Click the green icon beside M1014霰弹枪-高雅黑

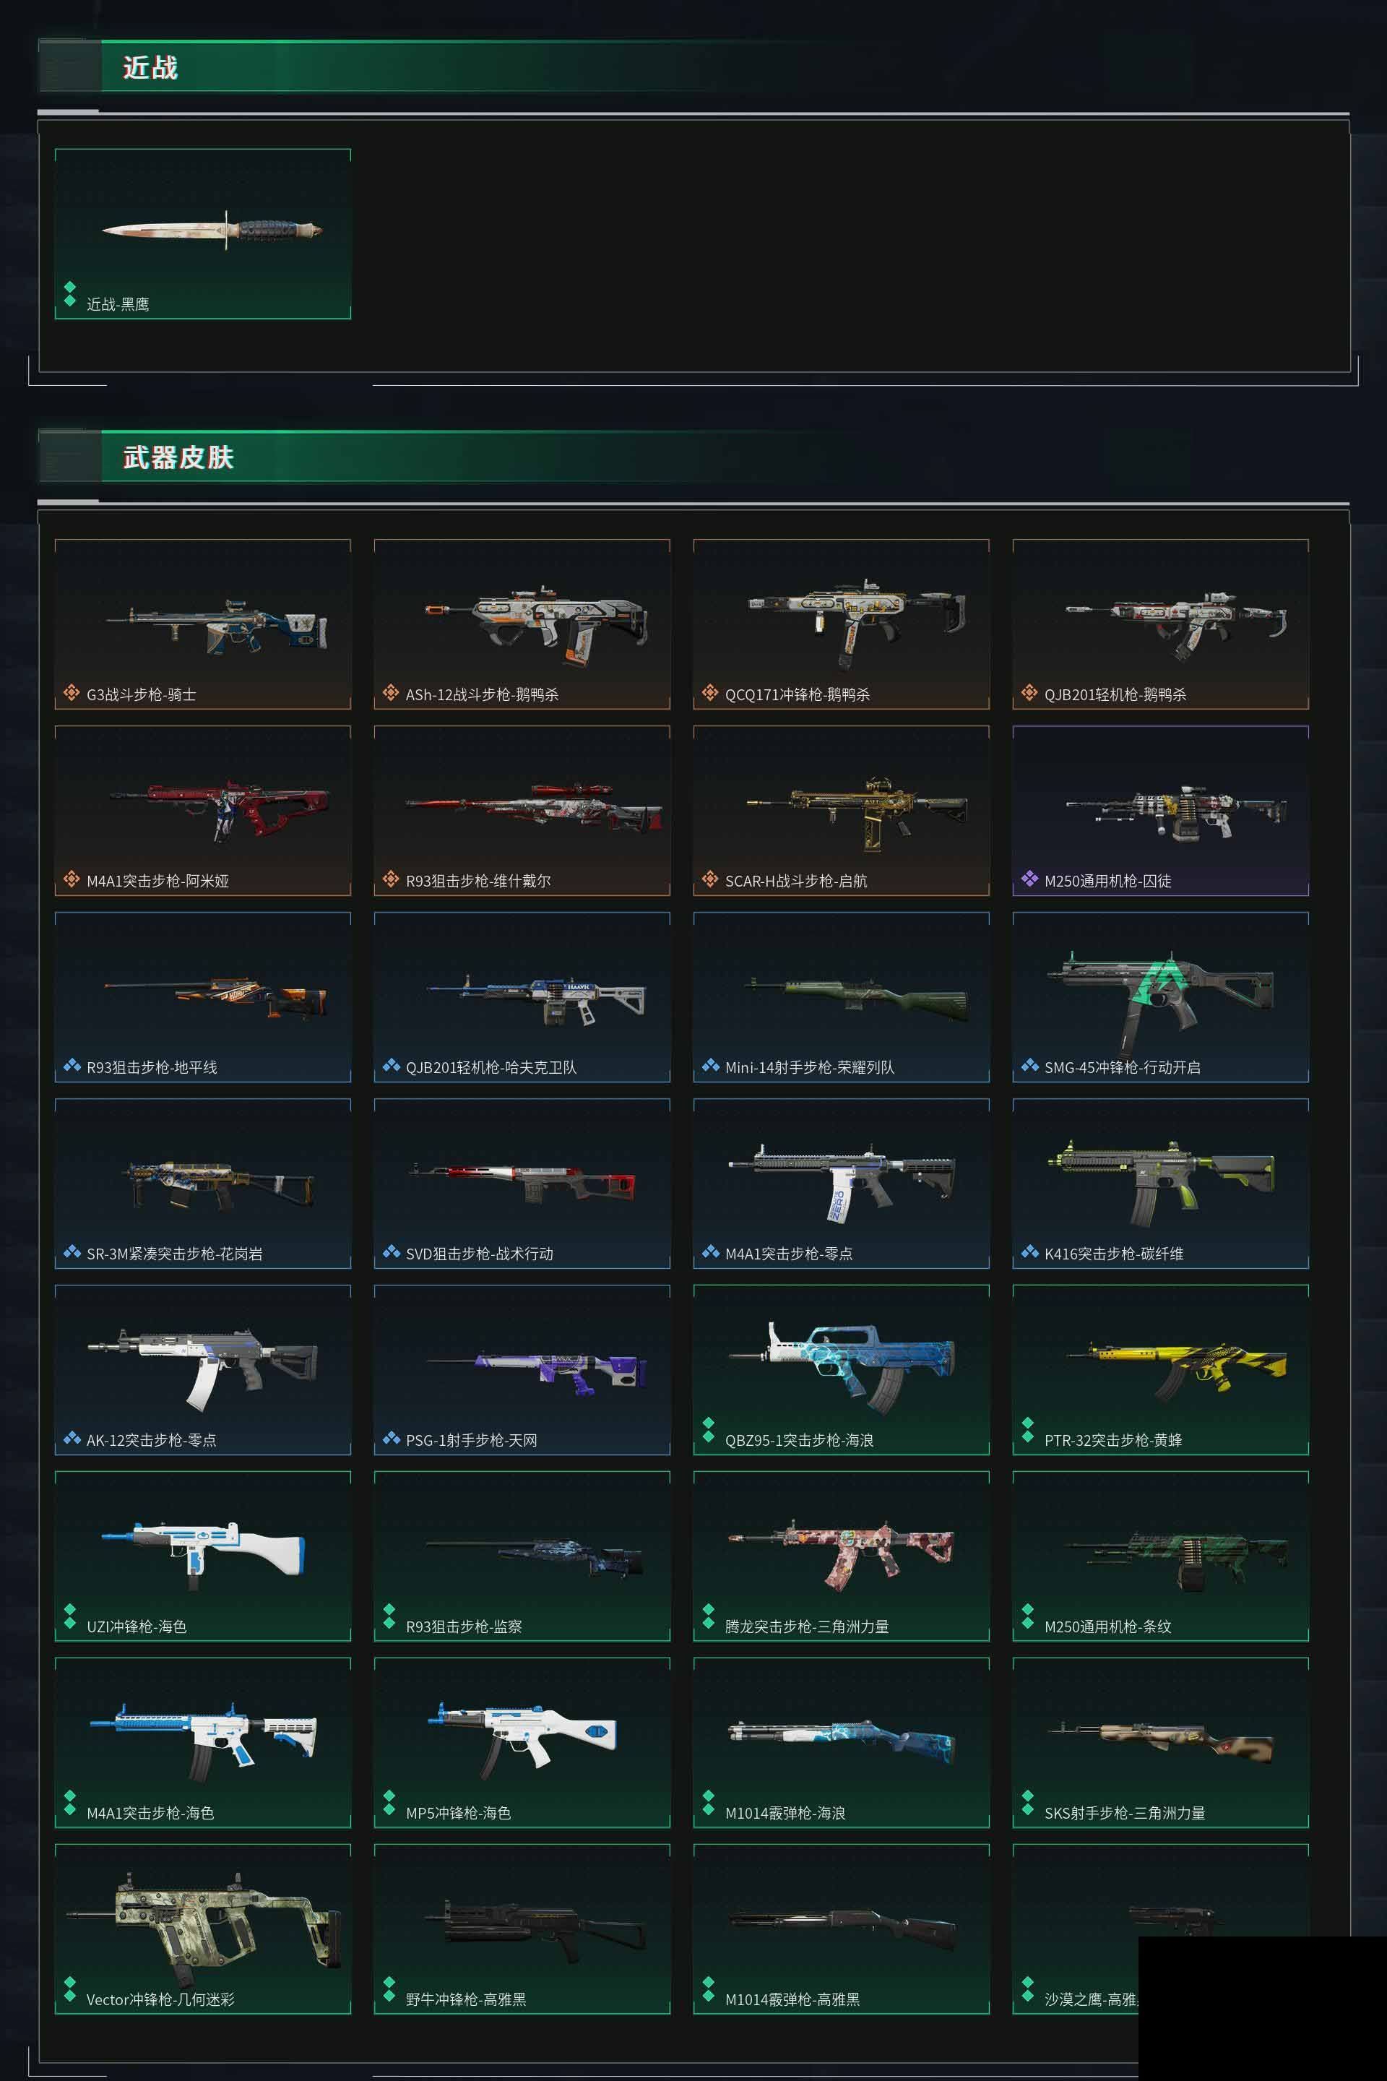pos(708,1990)
